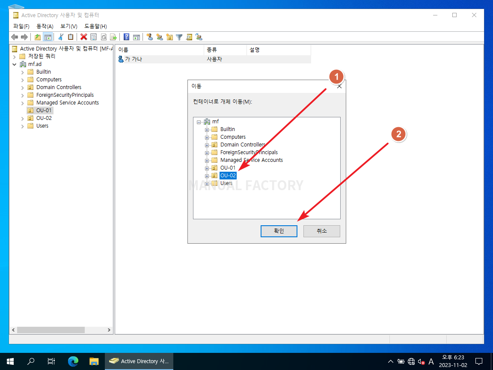Sort by the 이름 column header

click(160, 50)
